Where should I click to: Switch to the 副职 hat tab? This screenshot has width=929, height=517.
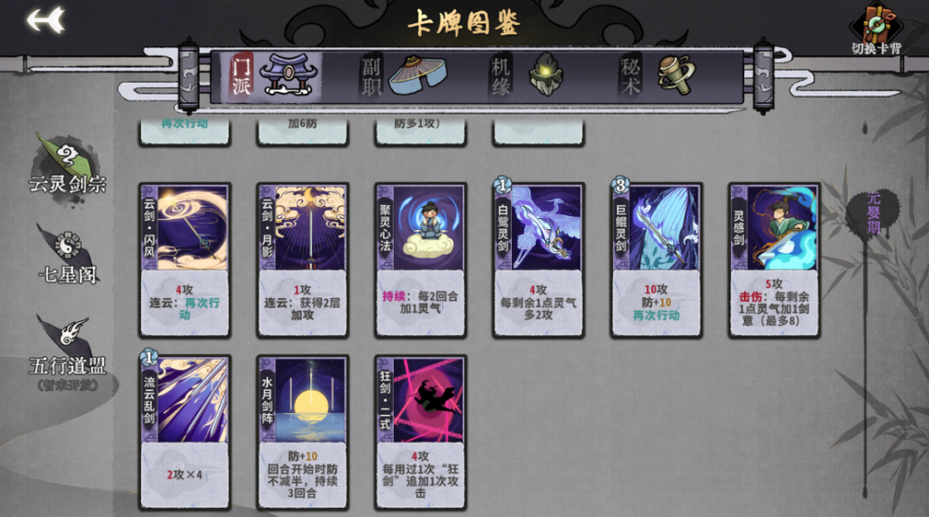[404, 76]
